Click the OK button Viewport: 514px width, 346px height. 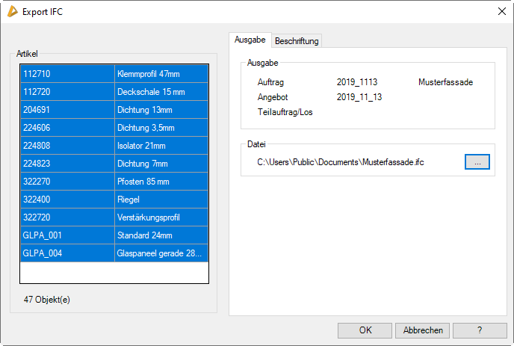(365, 330)
